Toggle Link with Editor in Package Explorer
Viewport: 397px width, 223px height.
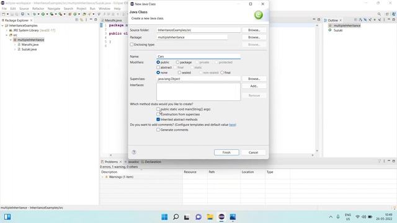[x=81, y=20]
